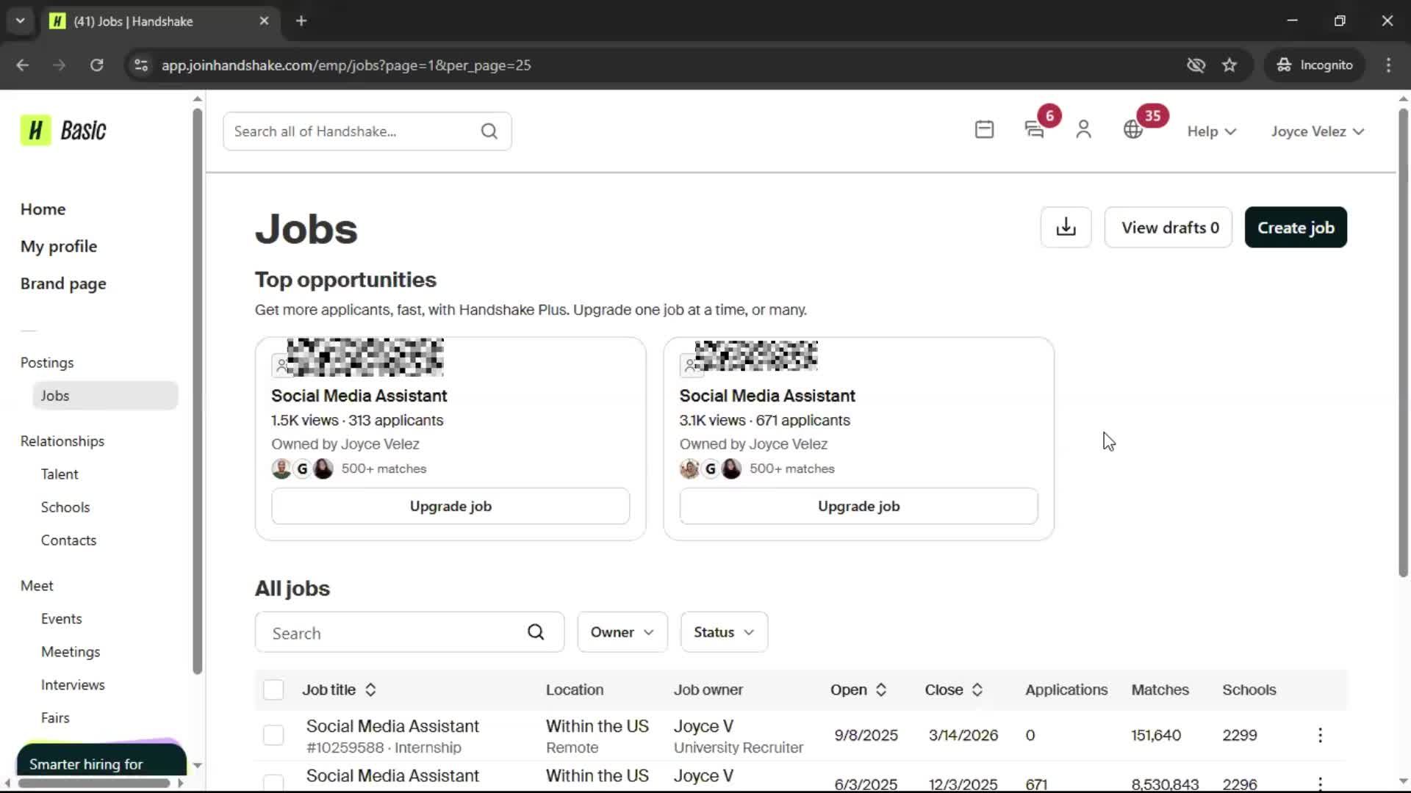Open Fairs in the sidebar
The image size is (1411, 793).
(55, 718)
